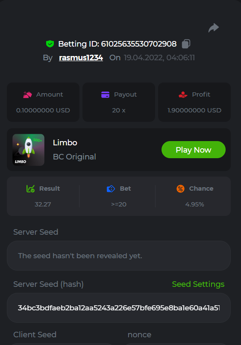Click the pink Amount icon
This screenshot has width=241, height=345.
click(x=27, y=94)
